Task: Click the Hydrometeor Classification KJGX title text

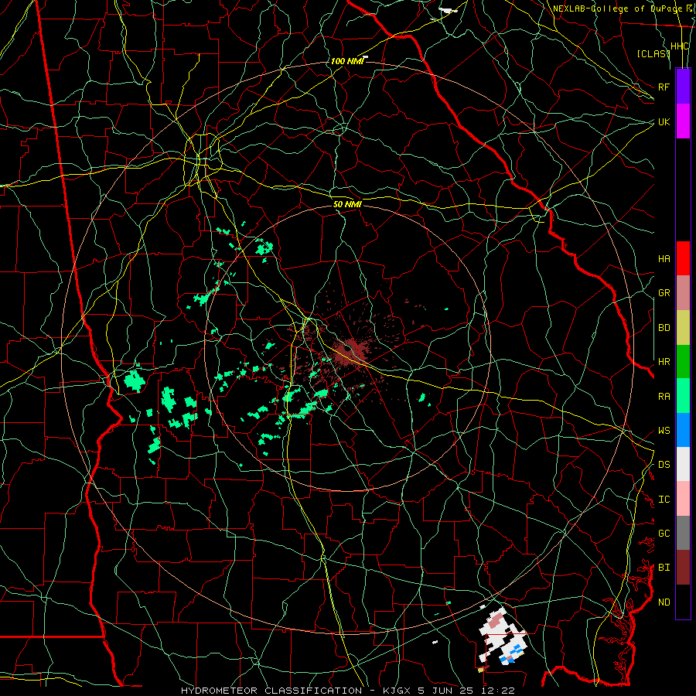Action: click(x=348, y=691)
